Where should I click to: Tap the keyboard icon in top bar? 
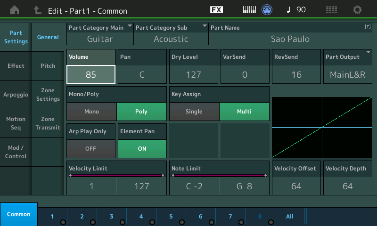pos(249,10)
